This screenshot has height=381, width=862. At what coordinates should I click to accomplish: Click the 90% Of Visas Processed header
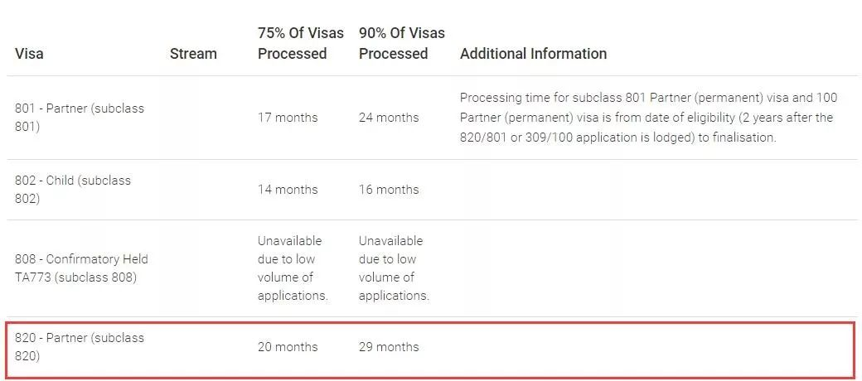(x=401, y=44)
